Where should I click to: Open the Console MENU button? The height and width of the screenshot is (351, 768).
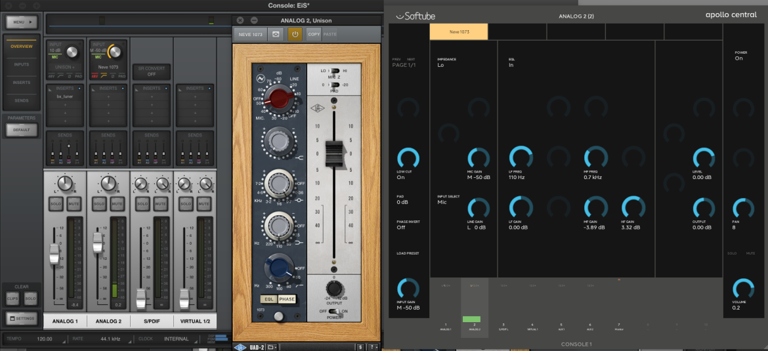pos(21,22)
